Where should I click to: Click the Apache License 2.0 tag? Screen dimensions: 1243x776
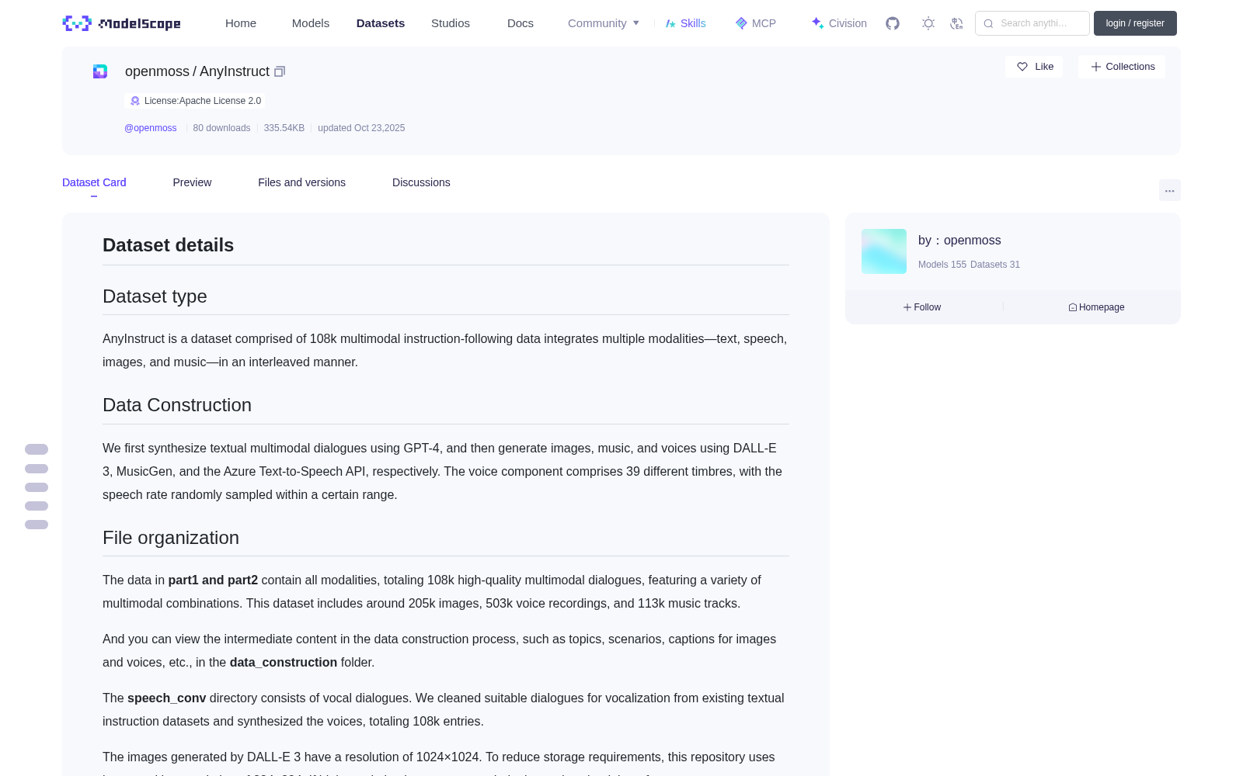195,101
